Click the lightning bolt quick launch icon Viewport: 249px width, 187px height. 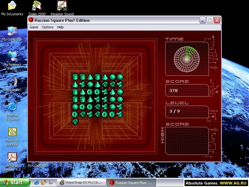pyautogui.click(x=44, y=183)
